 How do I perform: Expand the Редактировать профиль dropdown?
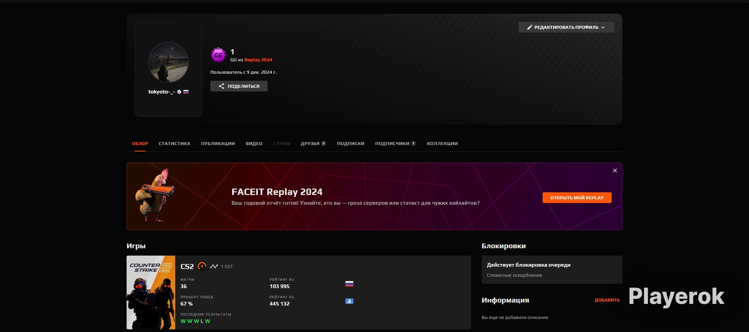(566, 27)
